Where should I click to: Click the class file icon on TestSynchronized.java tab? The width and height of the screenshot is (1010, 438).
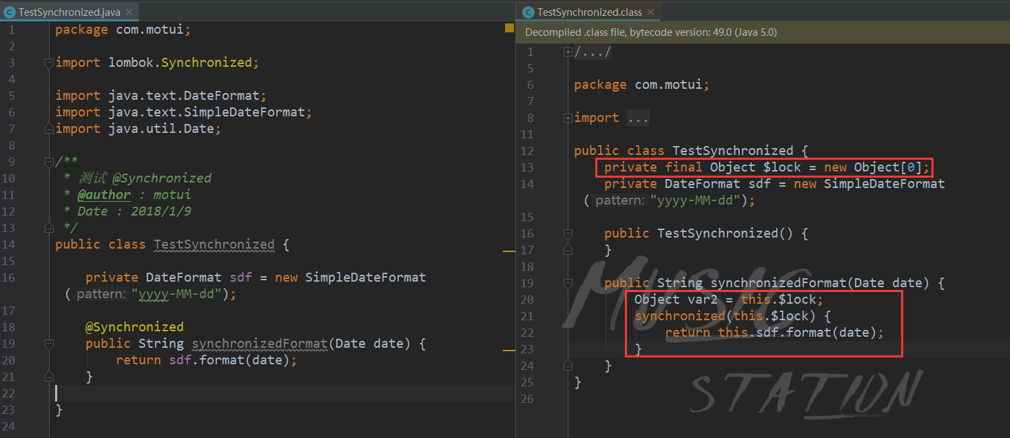[10, 12]
